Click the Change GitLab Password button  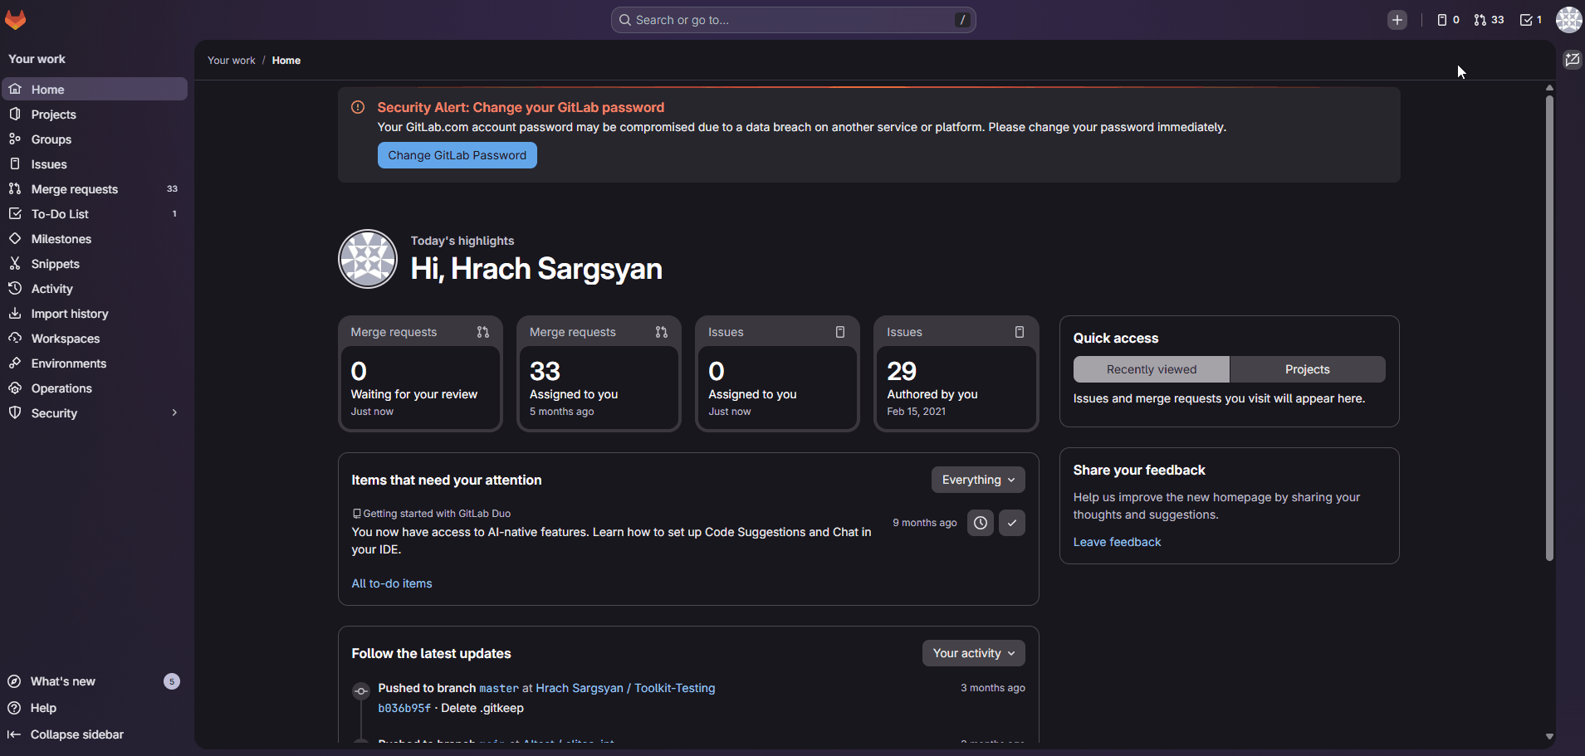point(457,155)
